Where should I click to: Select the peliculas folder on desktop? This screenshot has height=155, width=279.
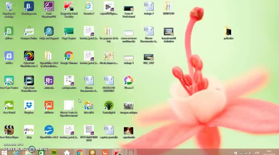point(228,32)
